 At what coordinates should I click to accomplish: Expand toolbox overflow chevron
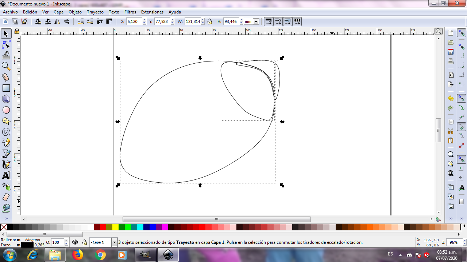[x=6, y=218]
